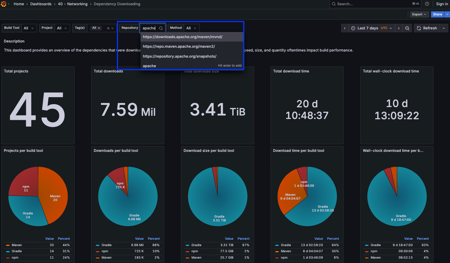Viewport: 450px width, 263px height.
Task: Select suggestion https://repo.maven.apache.org/maven2/
Action: point(179,46)
